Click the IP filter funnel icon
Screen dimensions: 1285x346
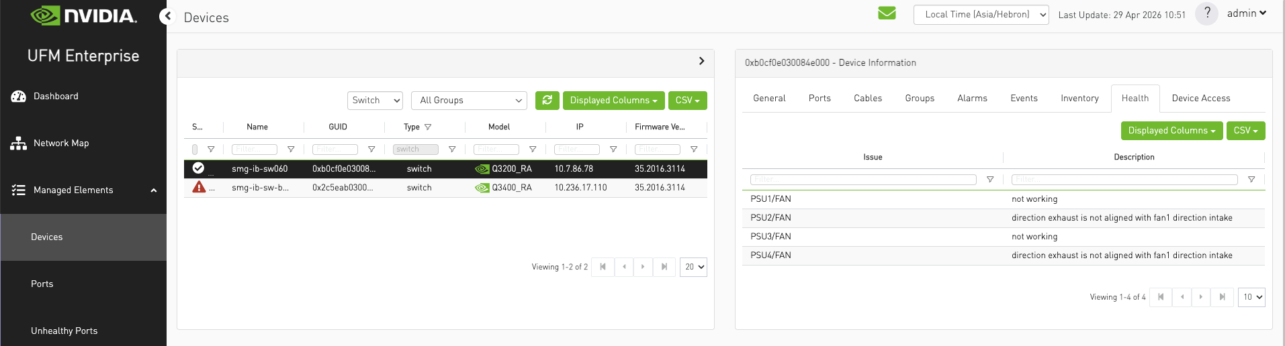(x=613, y=150)
